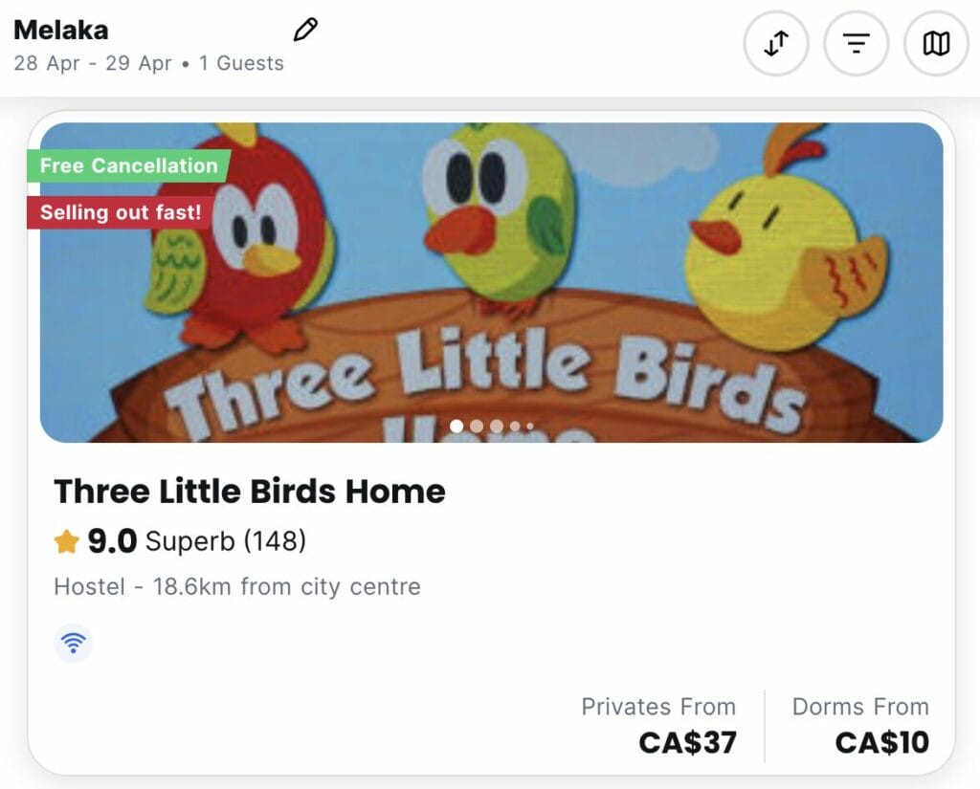Image resolution: width=980 pixels, height=789 pixels.
Task: Open Three Little Birds Home title
Action: (x=250, y=491)
